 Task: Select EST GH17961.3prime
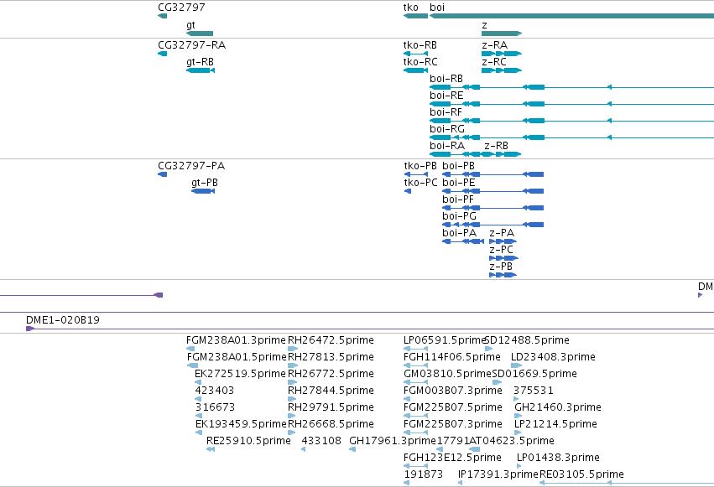coord(352,449)
